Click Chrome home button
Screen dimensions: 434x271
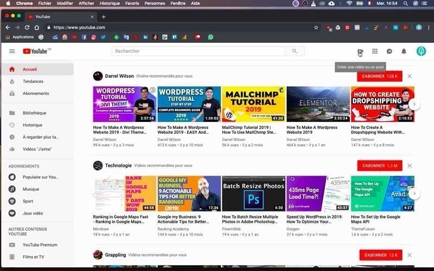point(36,28)
